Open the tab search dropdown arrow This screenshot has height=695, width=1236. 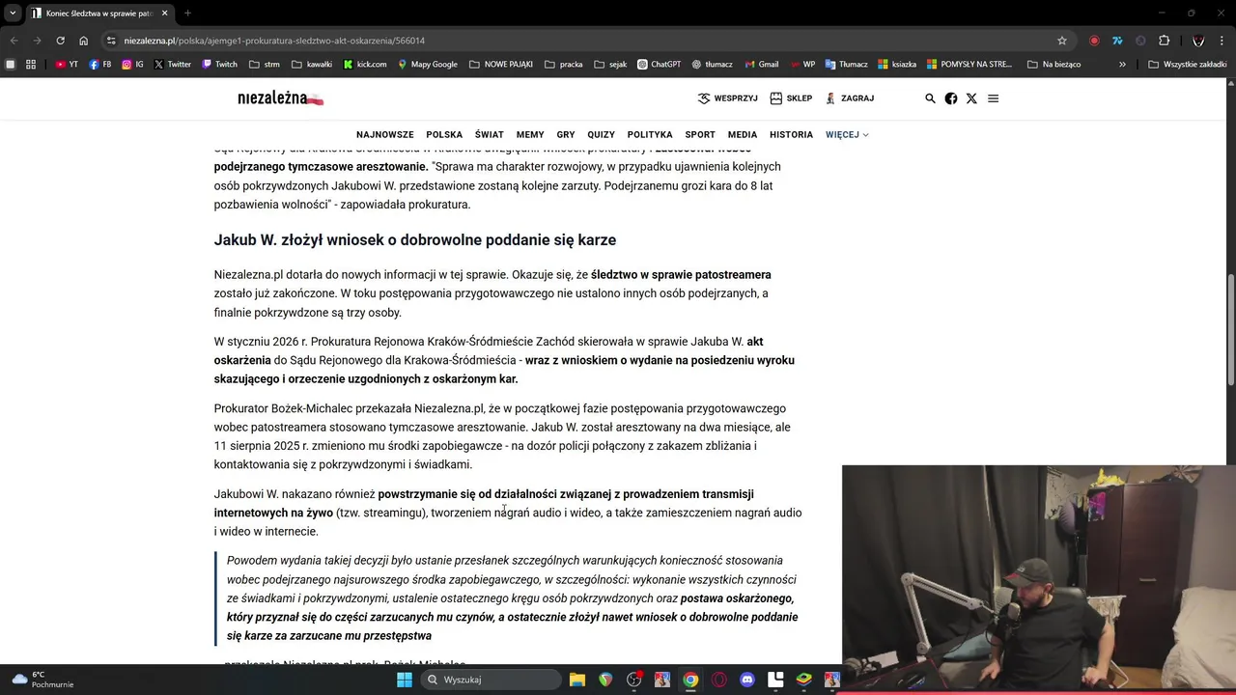point(13,14)
